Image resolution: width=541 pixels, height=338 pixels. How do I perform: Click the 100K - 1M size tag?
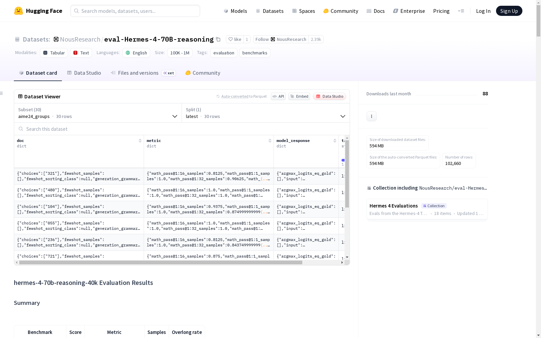[180, 53]
